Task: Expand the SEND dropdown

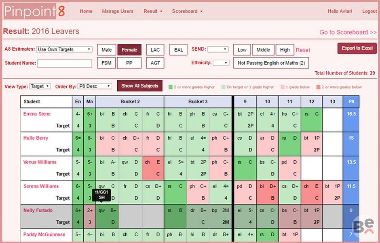Action: (x=218, y=49)
